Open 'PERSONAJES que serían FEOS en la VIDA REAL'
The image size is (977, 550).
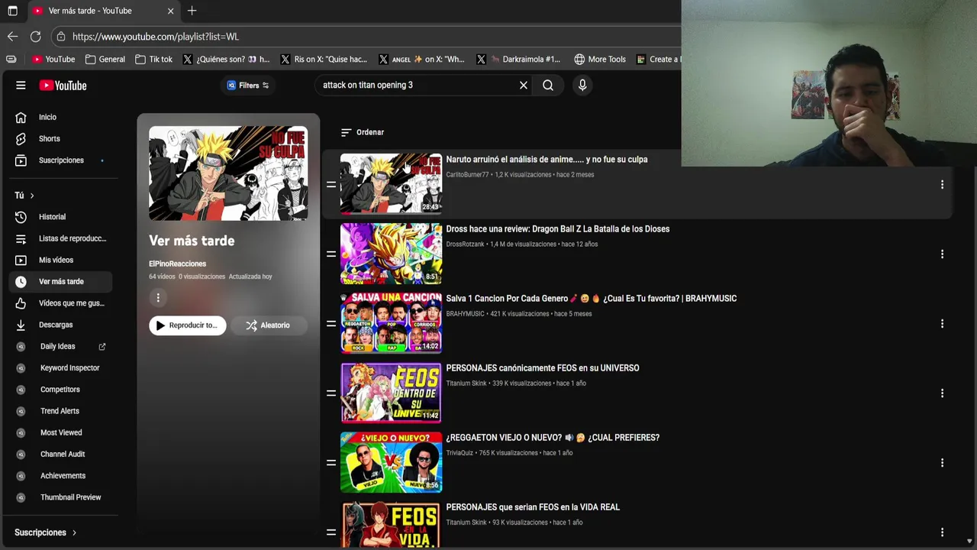[533, 507]
